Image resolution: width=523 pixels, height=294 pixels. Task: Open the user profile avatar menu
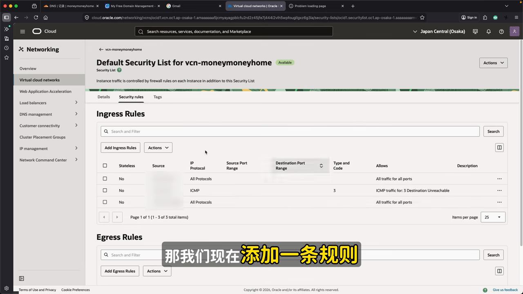[514, 31]
